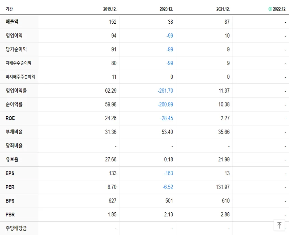Click the 영업이익 value 94
The width and height of the screenshot is (289, 235).
[x=114, y=36]
